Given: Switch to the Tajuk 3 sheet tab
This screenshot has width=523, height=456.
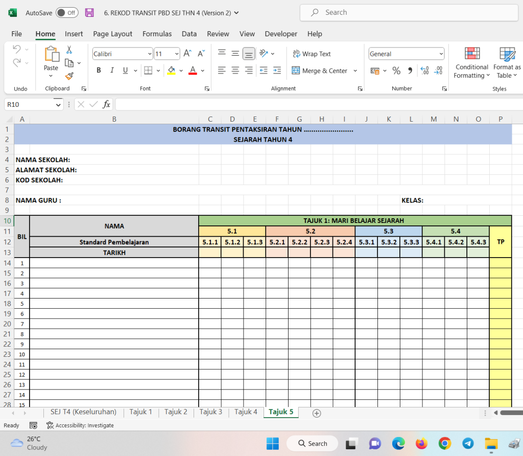Looking at the screenshot, I should [x=210, y=412].
